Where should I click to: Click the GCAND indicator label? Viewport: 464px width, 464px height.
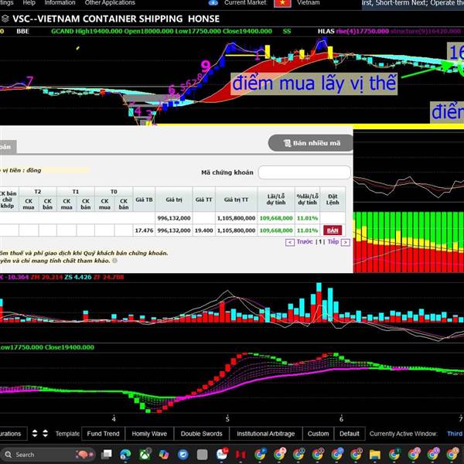(62, 32)
